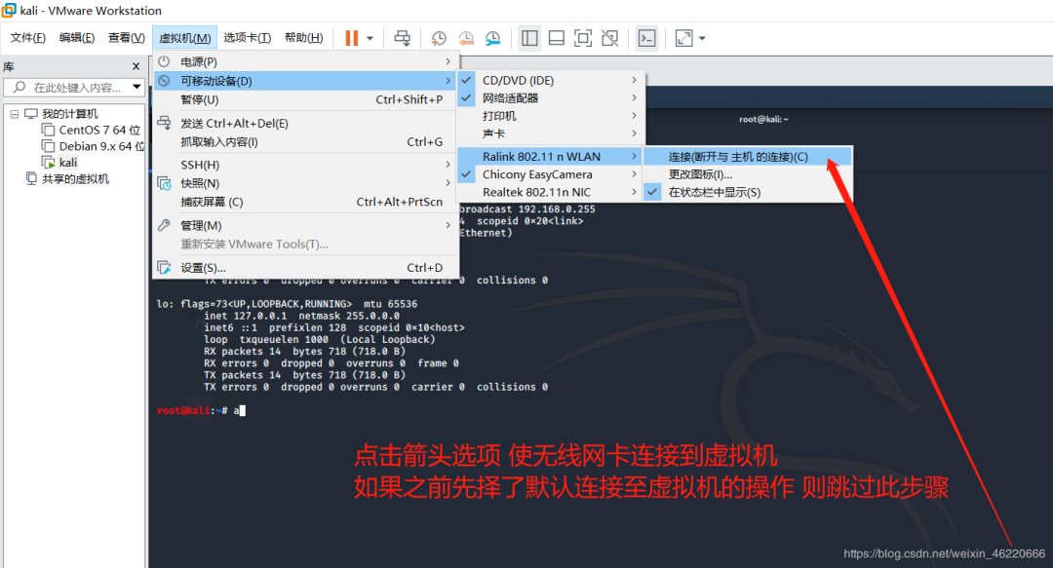Click the wrench icon beside 管理(M)
Viewport: 1053px width, 568px height.
[164, 225]
